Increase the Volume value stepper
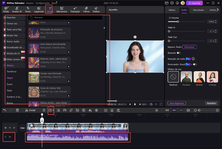The width and height of the screenshot is (222, 149). pos(216,21)
